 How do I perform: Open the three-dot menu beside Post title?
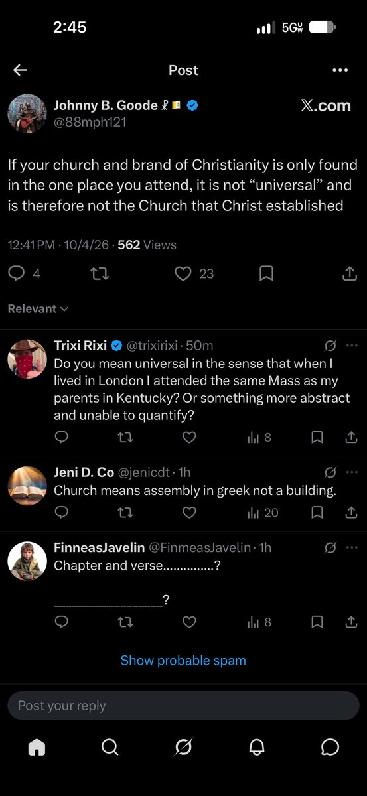340,70
